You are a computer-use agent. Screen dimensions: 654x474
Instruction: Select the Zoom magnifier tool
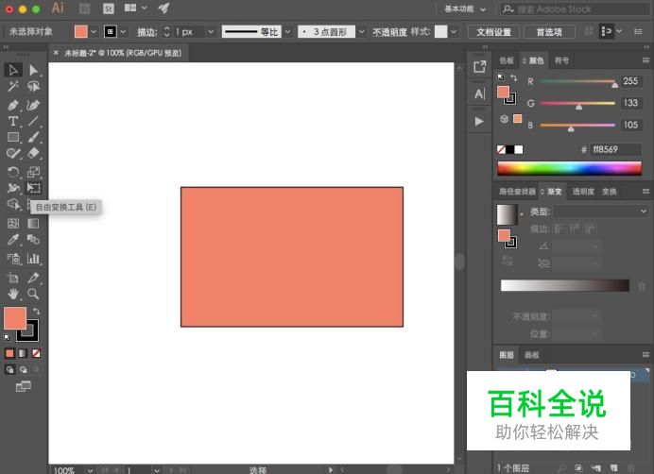(34, 295)
